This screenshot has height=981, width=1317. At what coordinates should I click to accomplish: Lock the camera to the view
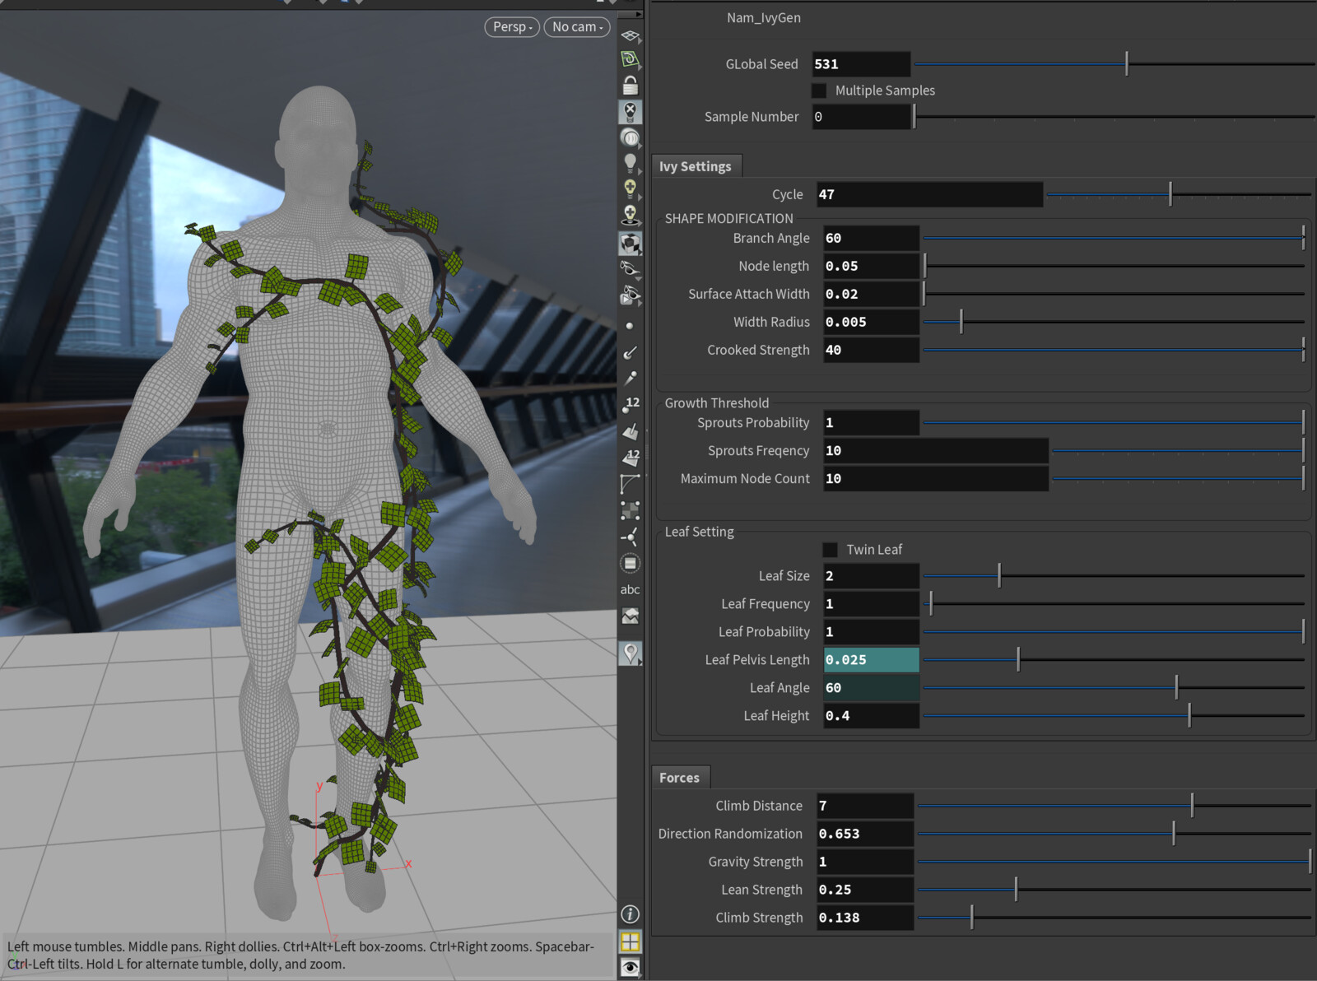click(x=630, y=83)
